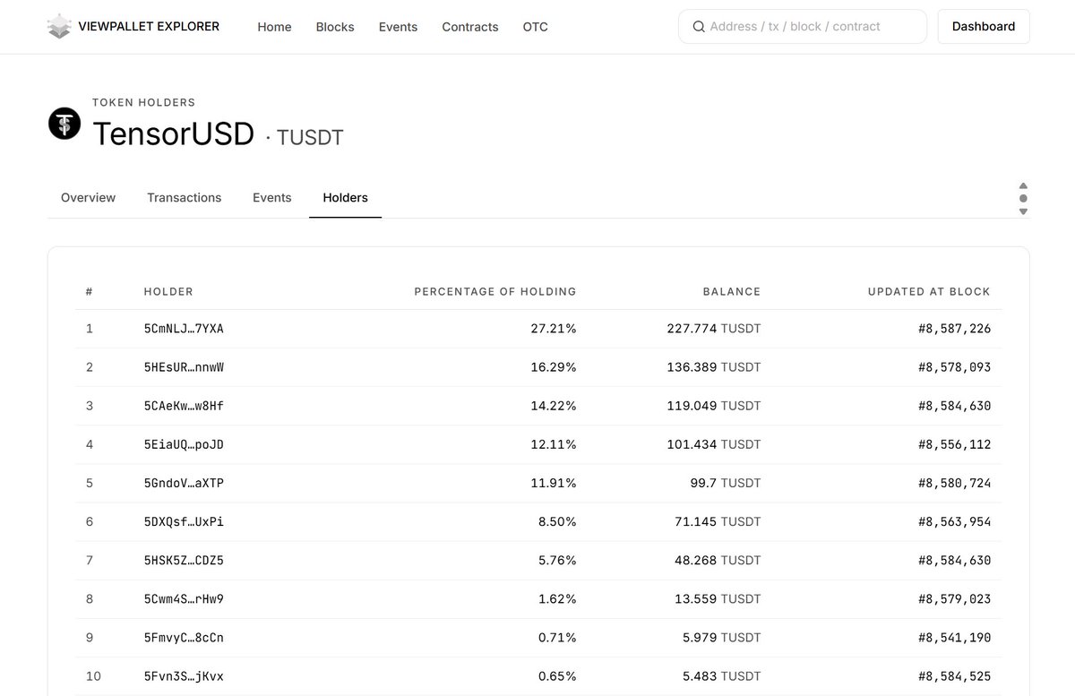This screenshot has width=1075, height=696.
Task: Open the Events tab under TensorUSD
Action: (x=271, y=197)
